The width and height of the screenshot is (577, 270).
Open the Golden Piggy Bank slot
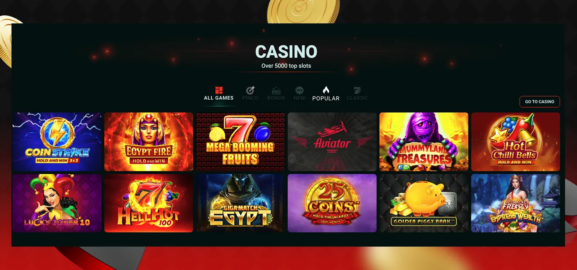click(424, 203)
